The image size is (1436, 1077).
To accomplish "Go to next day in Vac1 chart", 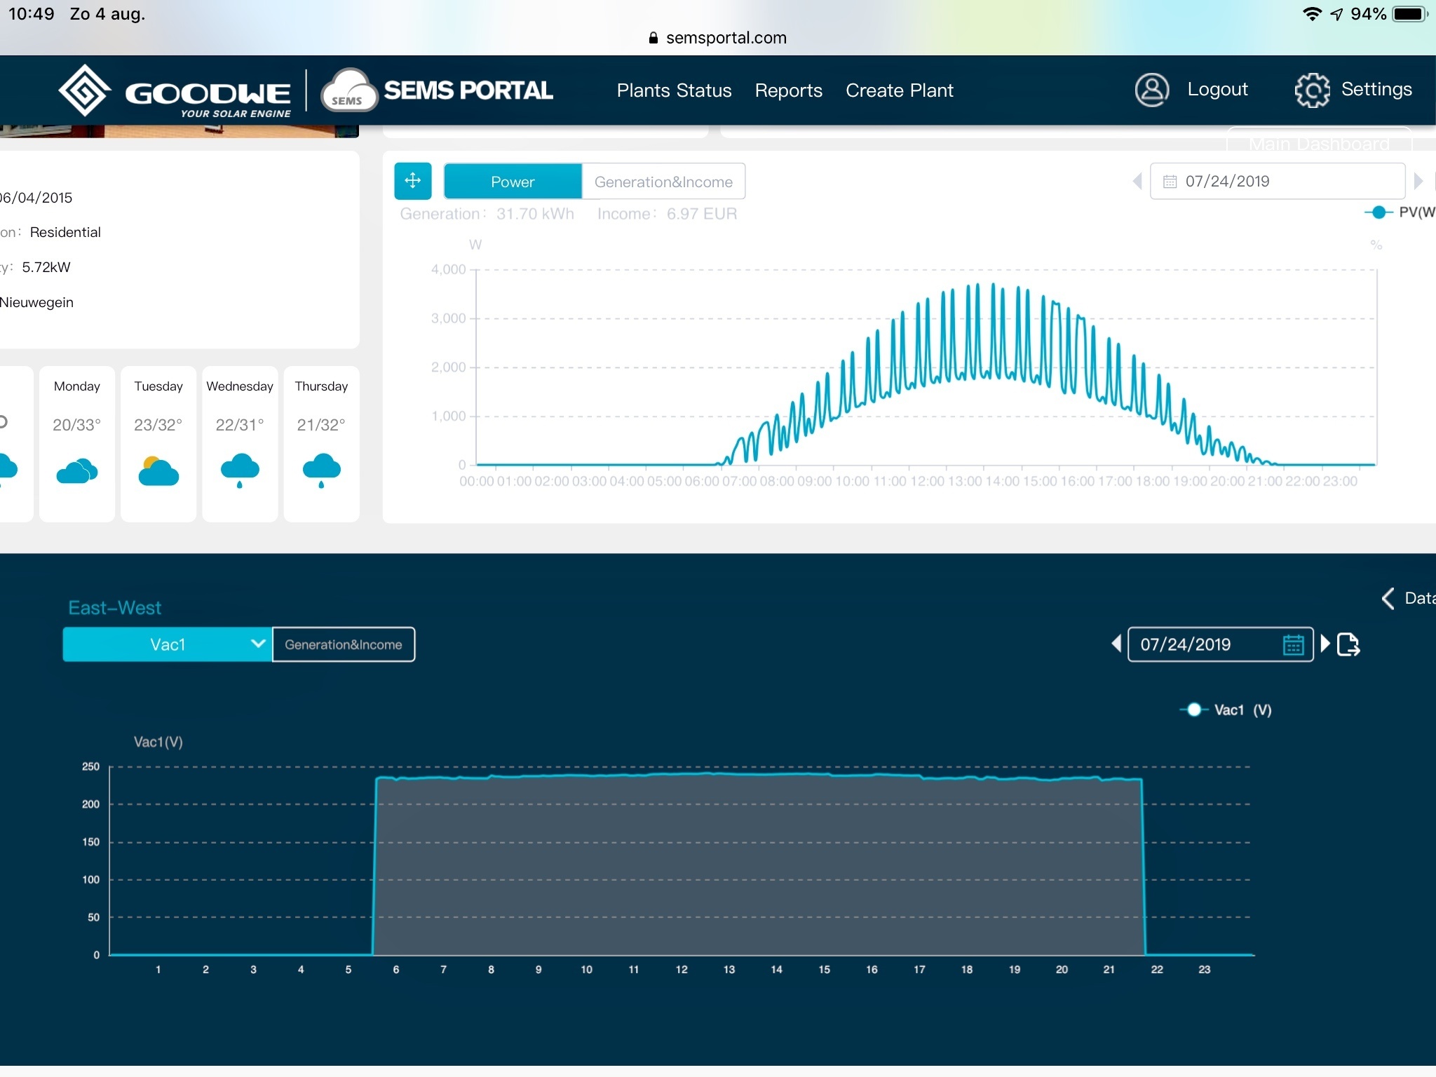I will pyautogui.click(x=1325, y=643).
